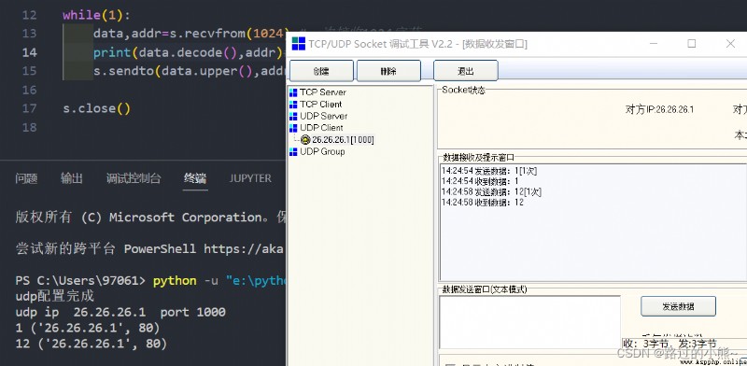Viewport: 747px width, 366px height.
Task: Click the 发送数据 send data button
Action: pos(678,306)
